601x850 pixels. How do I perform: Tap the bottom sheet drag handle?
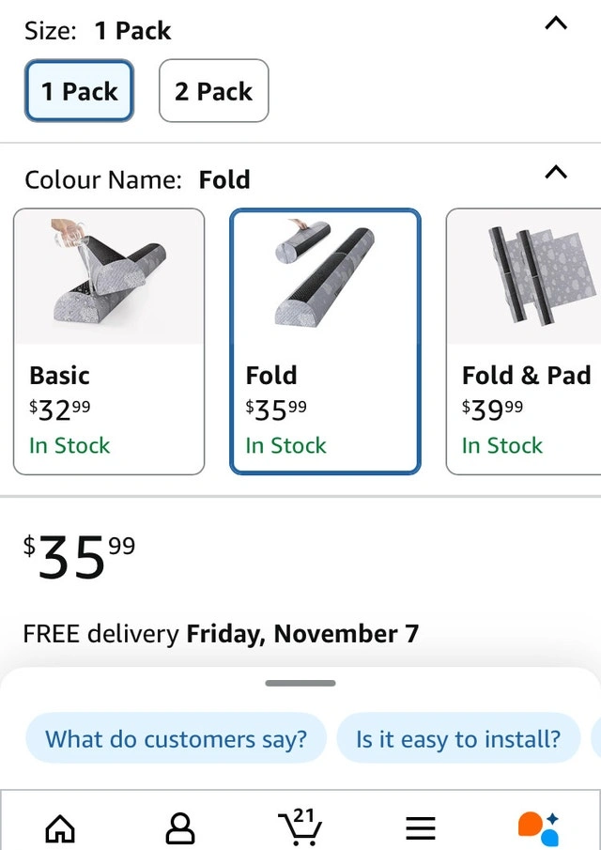[x=300, y=684]
